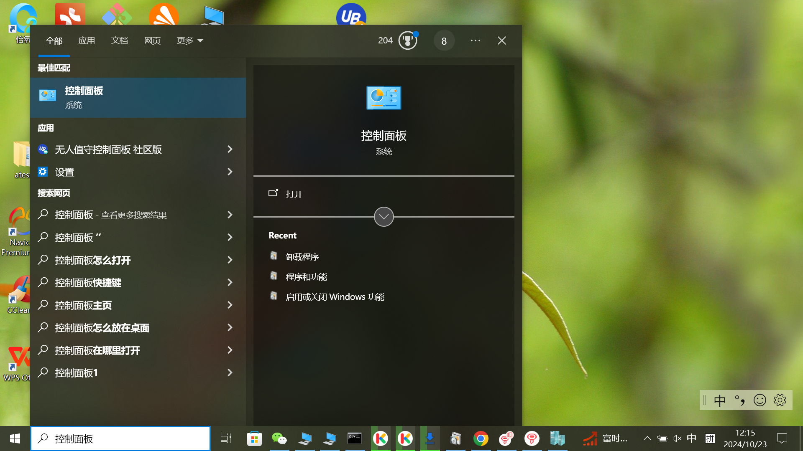Open the notification center icon
This screenshot has height=451, width=803.
click(x=782, y=438)
